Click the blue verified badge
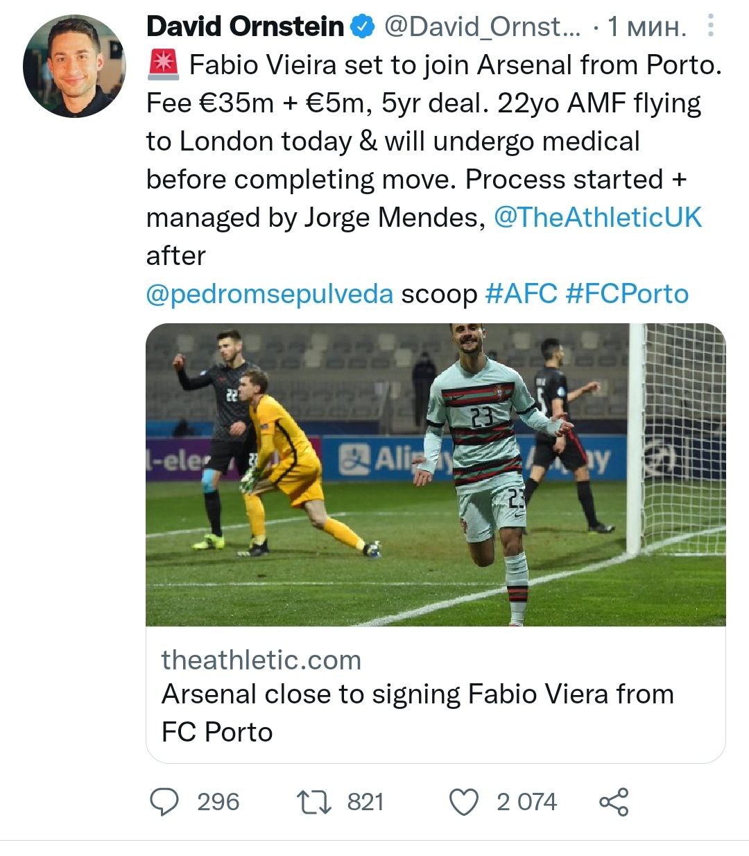Screen dimensions: 749x856 tap(362, 26)
